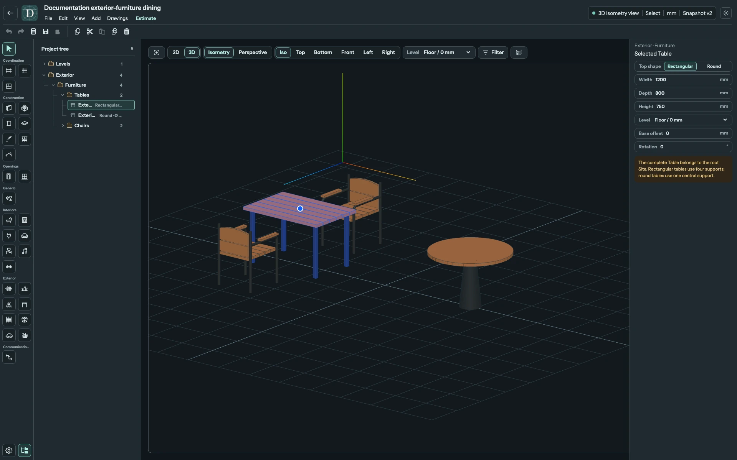Cut selection using scissors icon
Viewport: 737px width, 460px height.
coord(90,31)
